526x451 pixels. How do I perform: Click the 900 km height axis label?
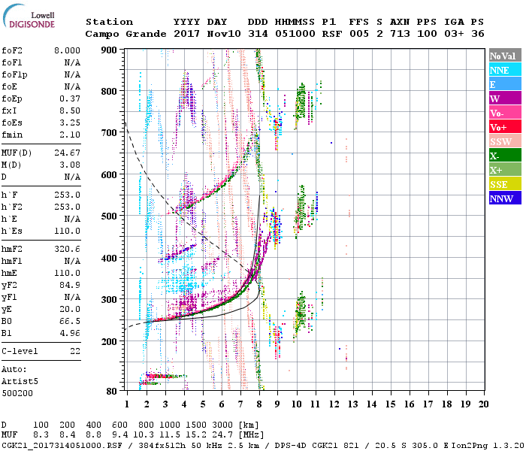(110, 50)
